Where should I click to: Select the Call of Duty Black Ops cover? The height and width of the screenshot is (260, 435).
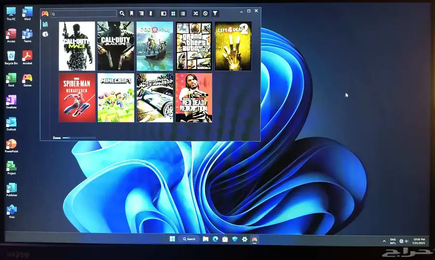[x=116, y=46]
